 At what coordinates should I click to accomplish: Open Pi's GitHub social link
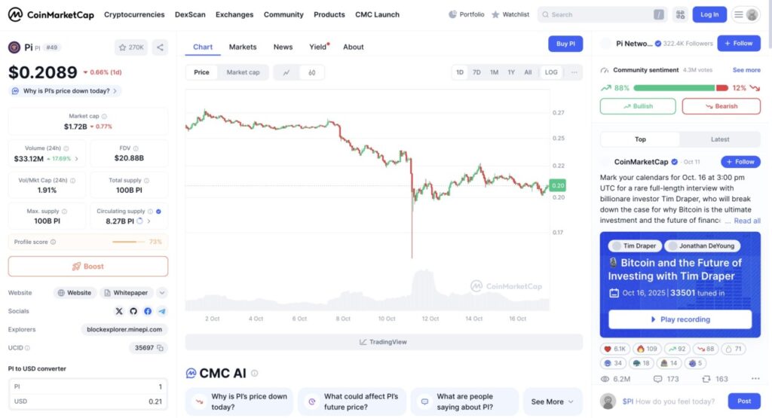tap(133, 311)
